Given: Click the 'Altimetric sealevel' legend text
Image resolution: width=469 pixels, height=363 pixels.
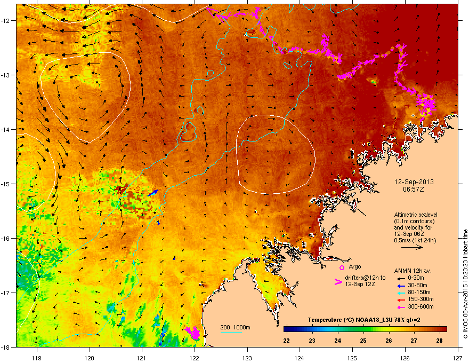Looking at the screenshot, I should click(x=416, y=215).
